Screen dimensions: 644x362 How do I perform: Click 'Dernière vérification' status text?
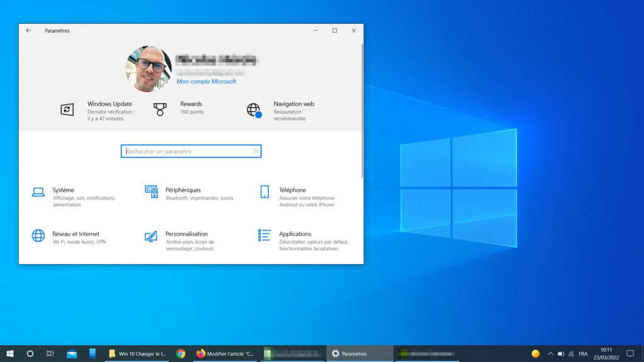tap(111, 115)
